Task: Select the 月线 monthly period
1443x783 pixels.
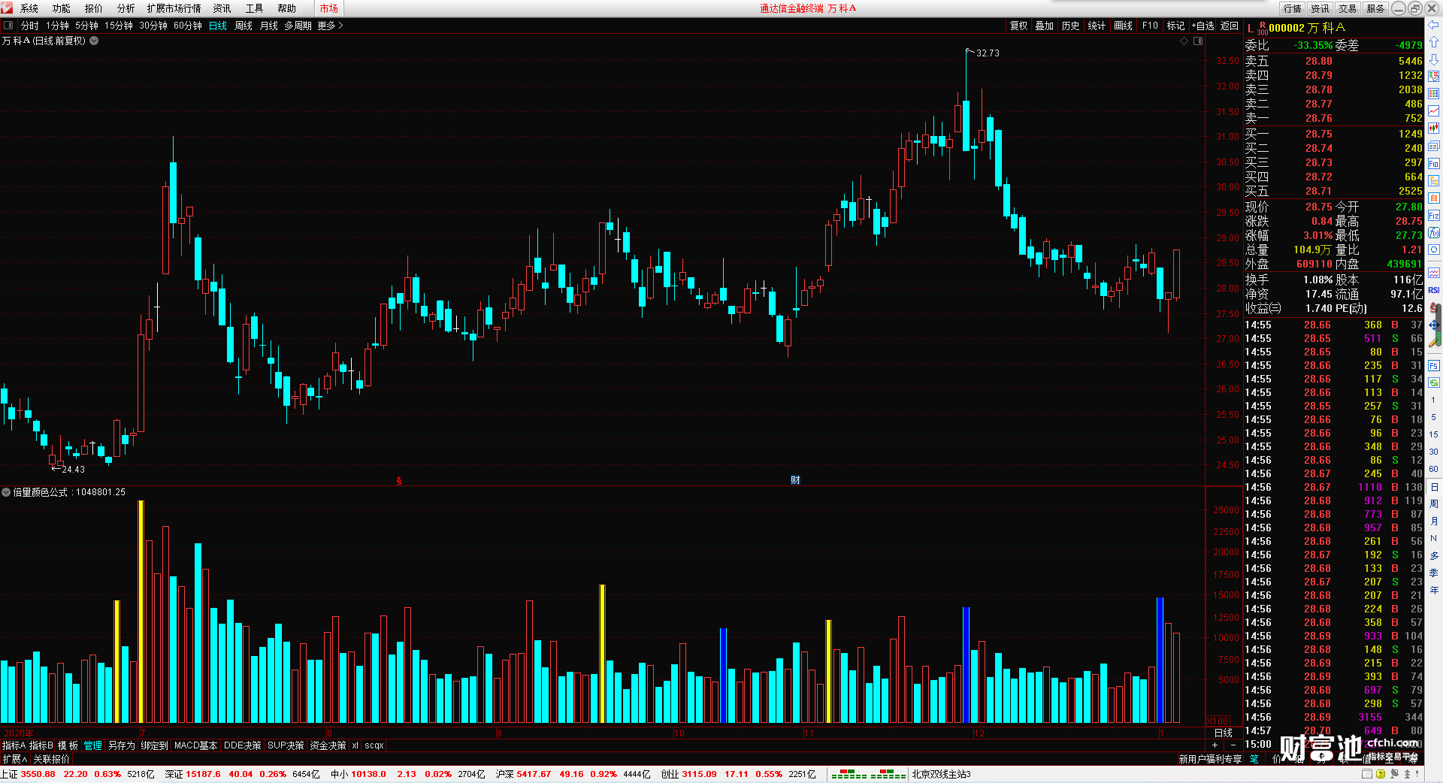Action: coord(268,26)
